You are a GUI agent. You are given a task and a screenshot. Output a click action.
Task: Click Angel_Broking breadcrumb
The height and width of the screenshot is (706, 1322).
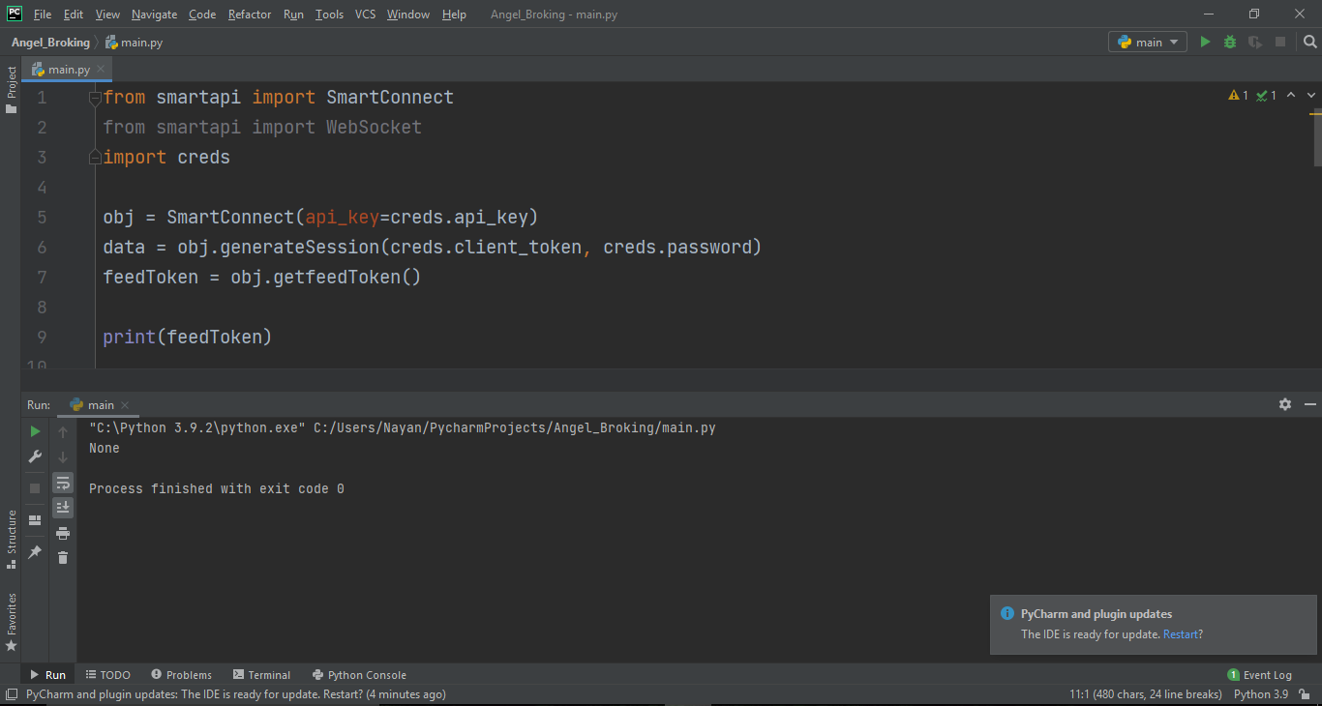50,42
